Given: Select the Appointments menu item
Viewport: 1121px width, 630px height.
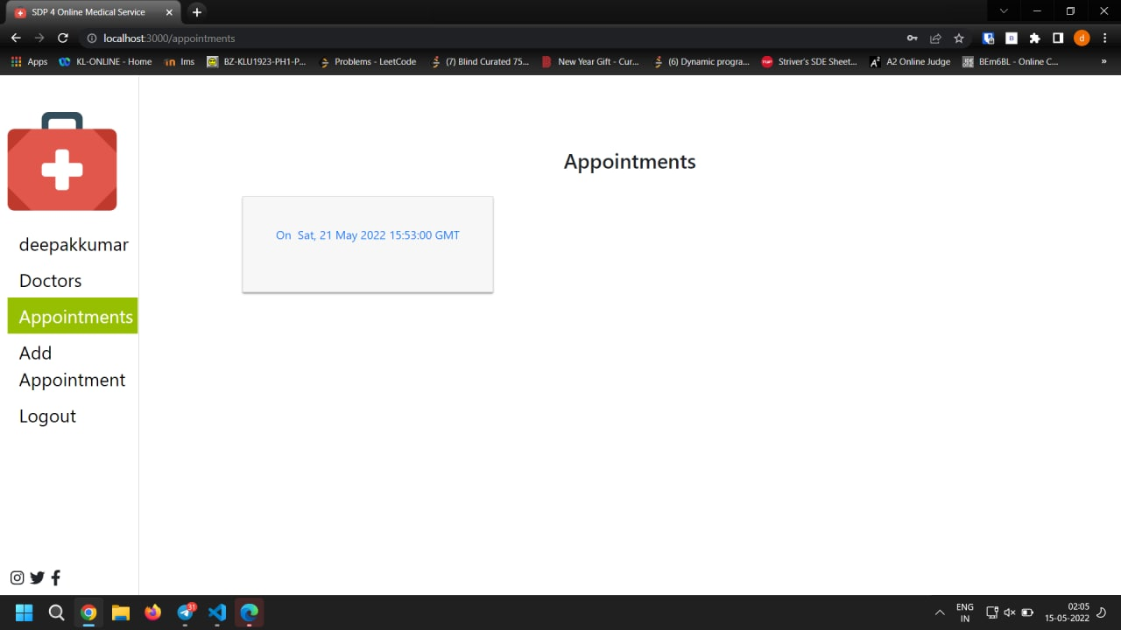Looking at the screenshot, I should [73, 316].
